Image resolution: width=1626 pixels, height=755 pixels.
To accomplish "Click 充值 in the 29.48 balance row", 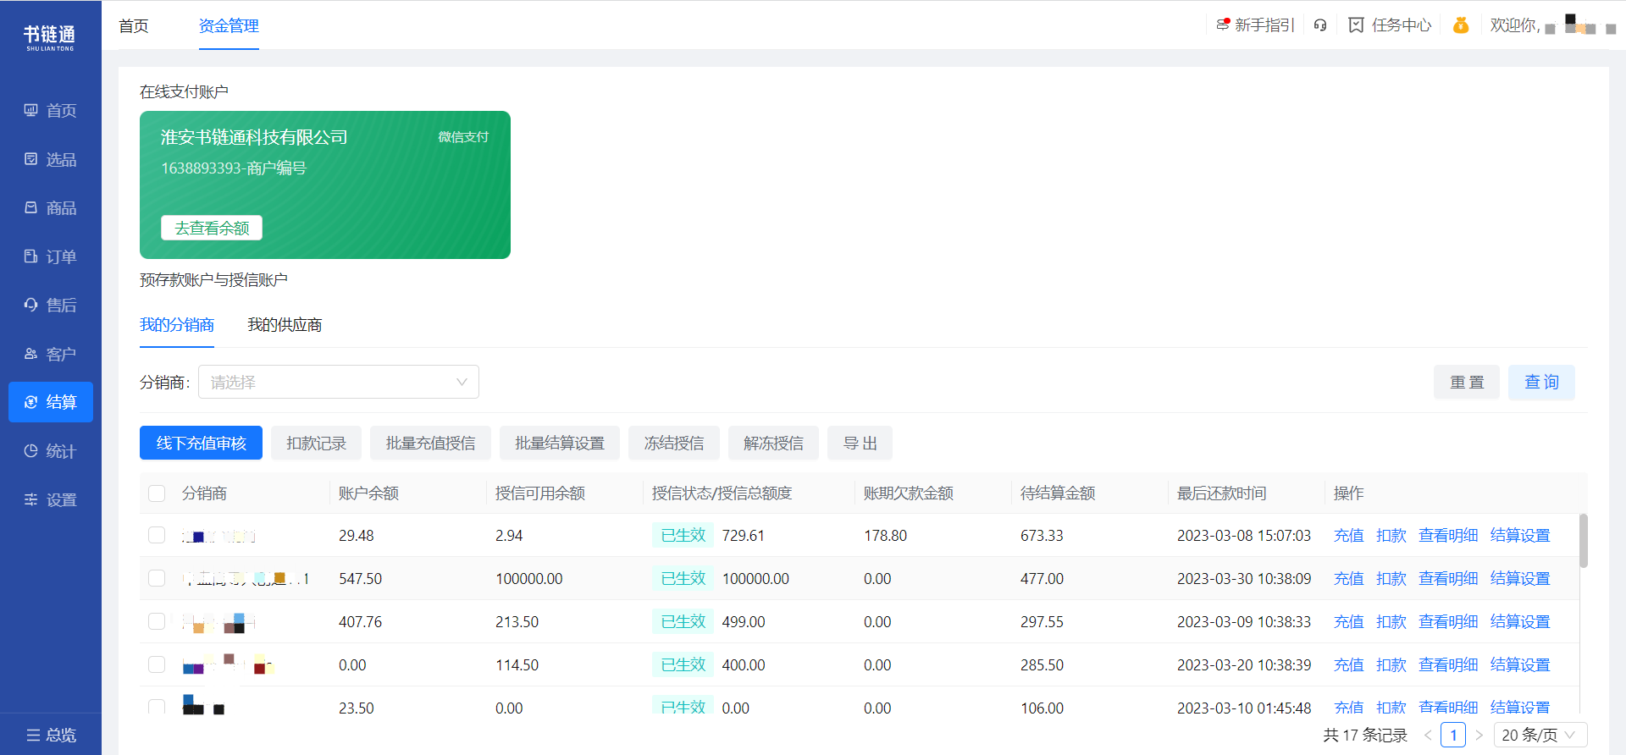I will 1349,535.
